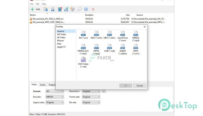The width and height of the screenshot is (203, 116).
Task: Click the magnifier search icon
Action: click(80, 9)
